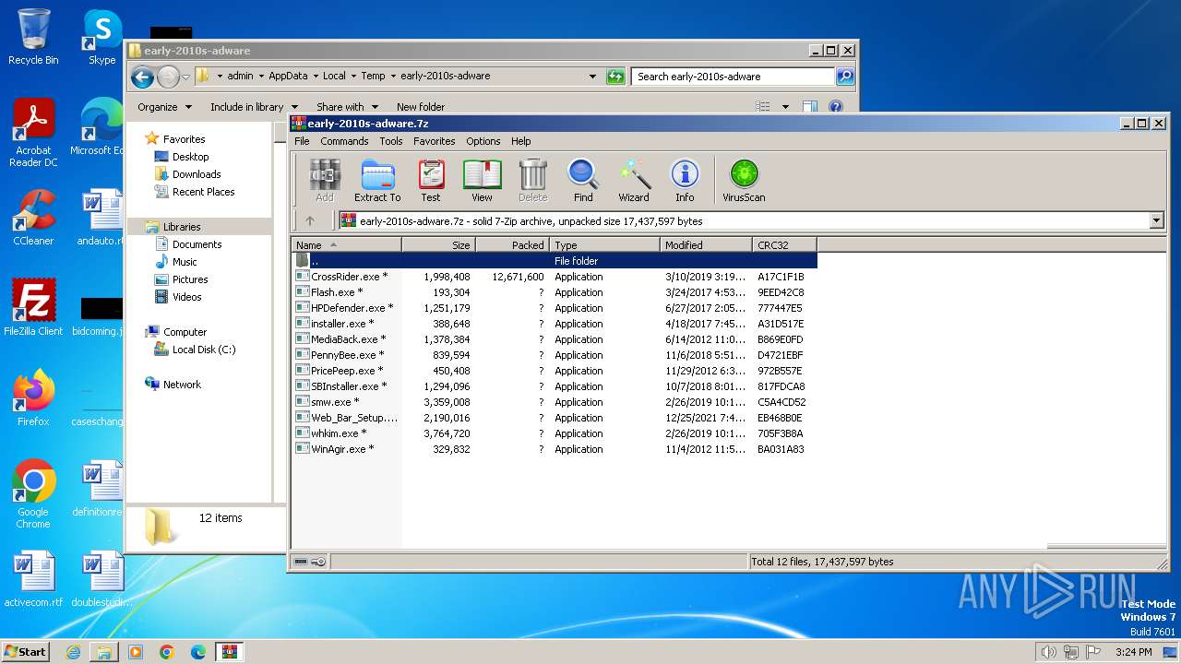The height and width of the screenshot is (664, 1181).
Task: Select MediaBack.exe row
Action: (555, 339)
